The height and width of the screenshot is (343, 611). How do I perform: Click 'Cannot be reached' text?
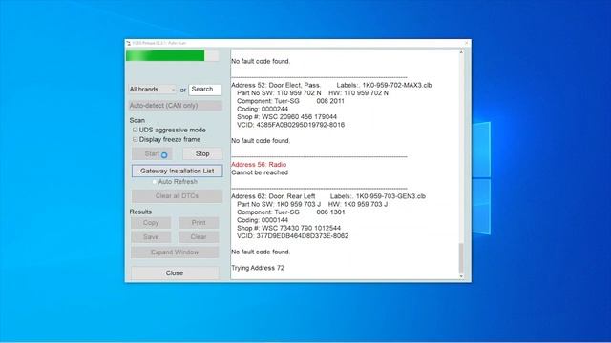pos(260,172)
